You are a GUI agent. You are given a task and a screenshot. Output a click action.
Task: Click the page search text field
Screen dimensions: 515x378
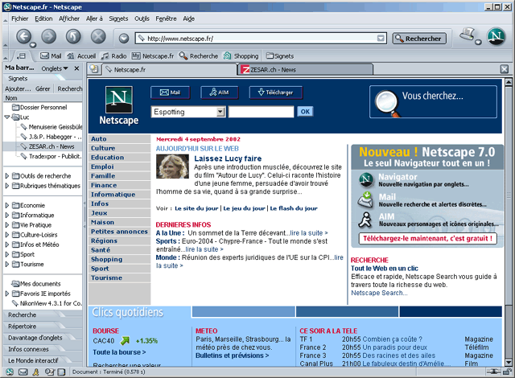(261, 112)
